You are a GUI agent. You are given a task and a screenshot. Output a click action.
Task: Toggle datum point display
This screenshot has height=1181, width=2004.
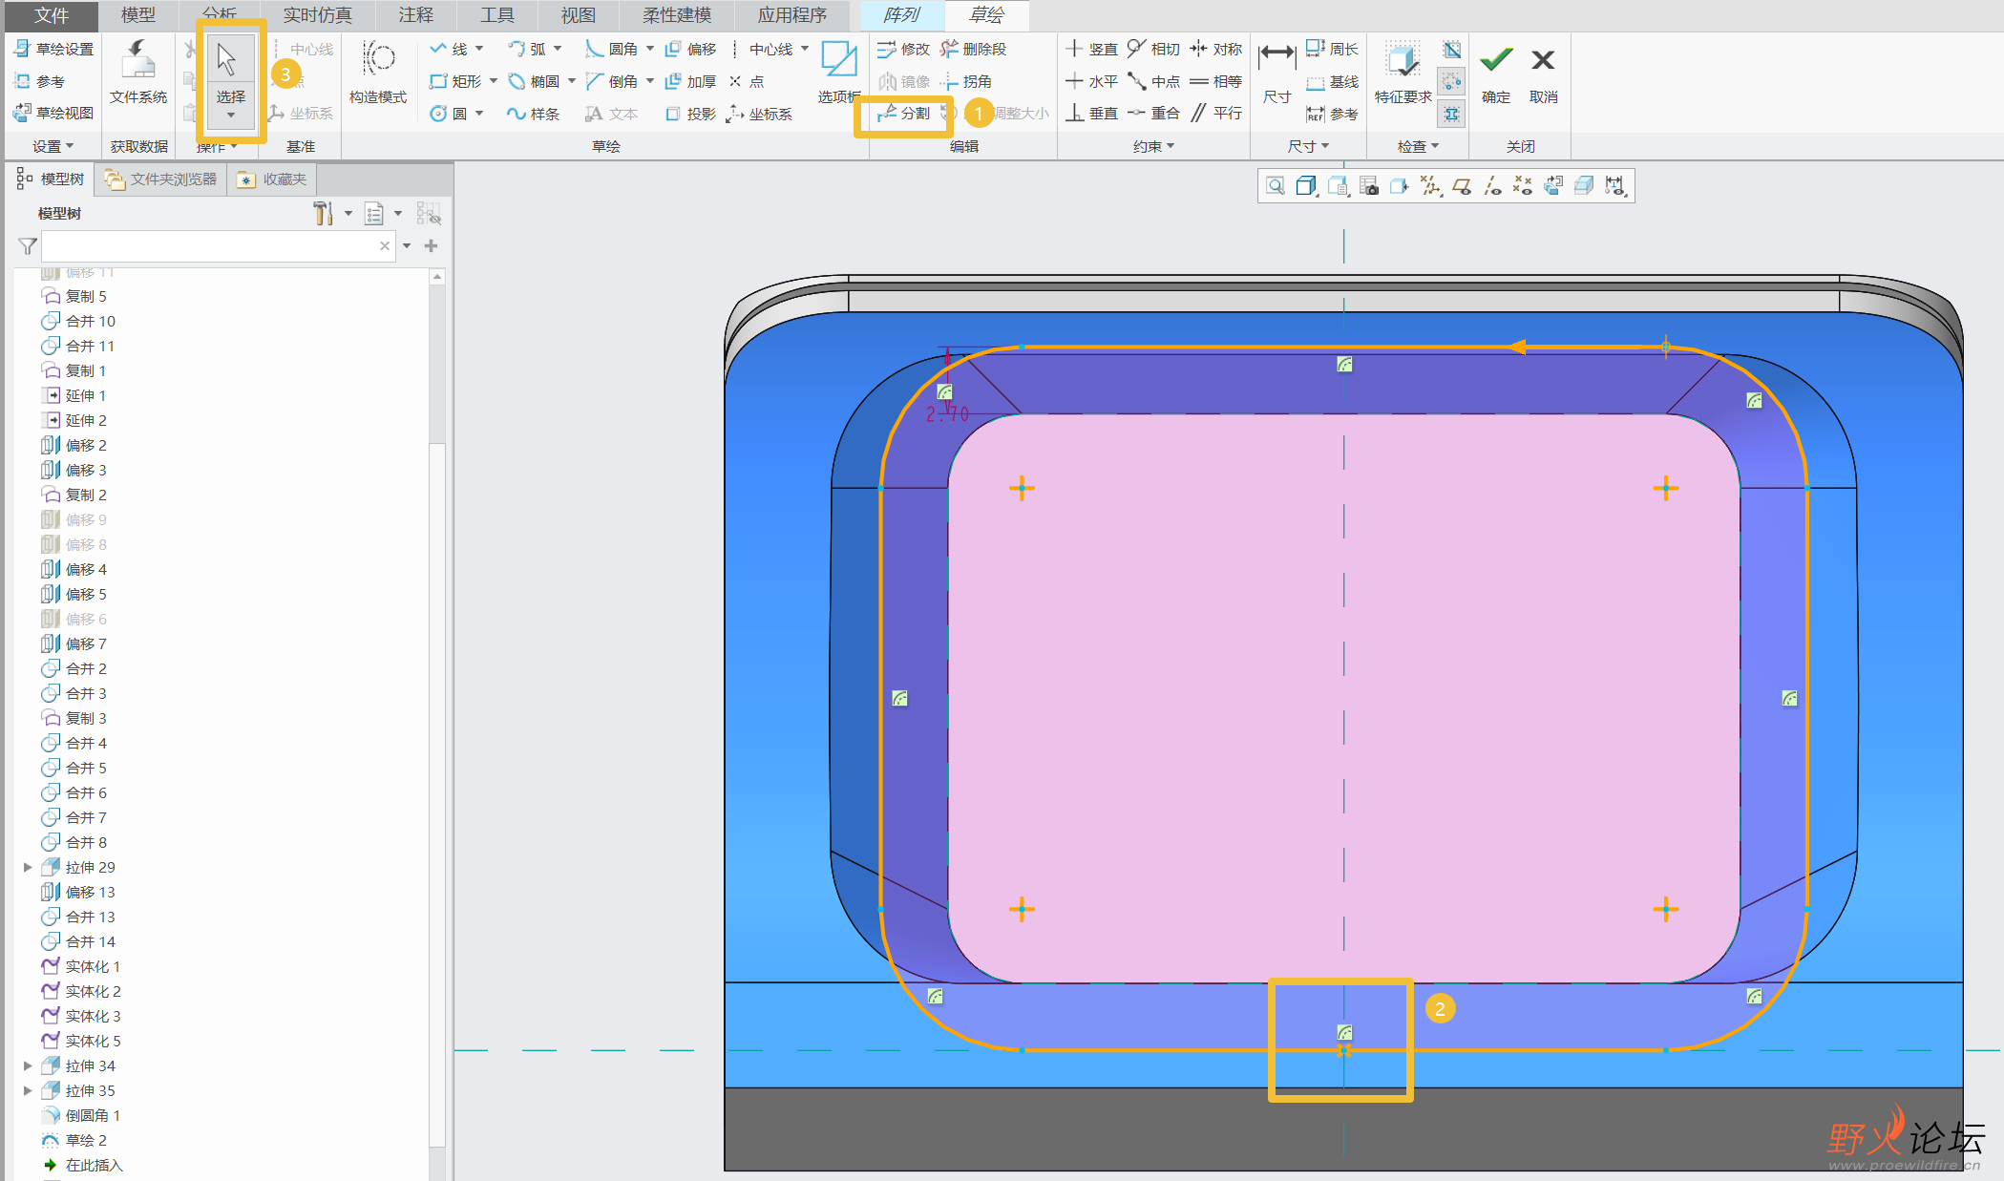[1523, 186]
